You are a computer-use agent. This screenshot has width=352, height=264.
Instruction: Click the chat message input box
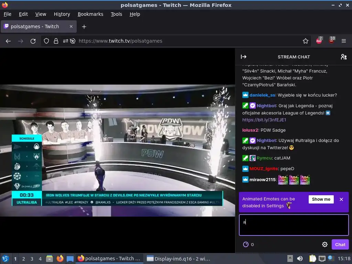coord(294,225)
